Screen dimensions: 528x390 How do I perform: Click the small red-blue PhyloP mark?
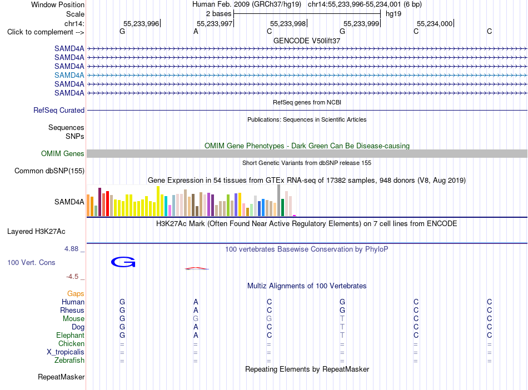pyautogui.click(x=197, y=268)
